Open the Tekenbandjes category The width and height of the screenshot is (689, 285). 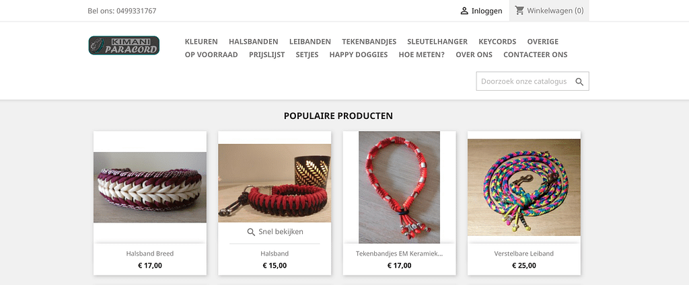tap(369, 41)
